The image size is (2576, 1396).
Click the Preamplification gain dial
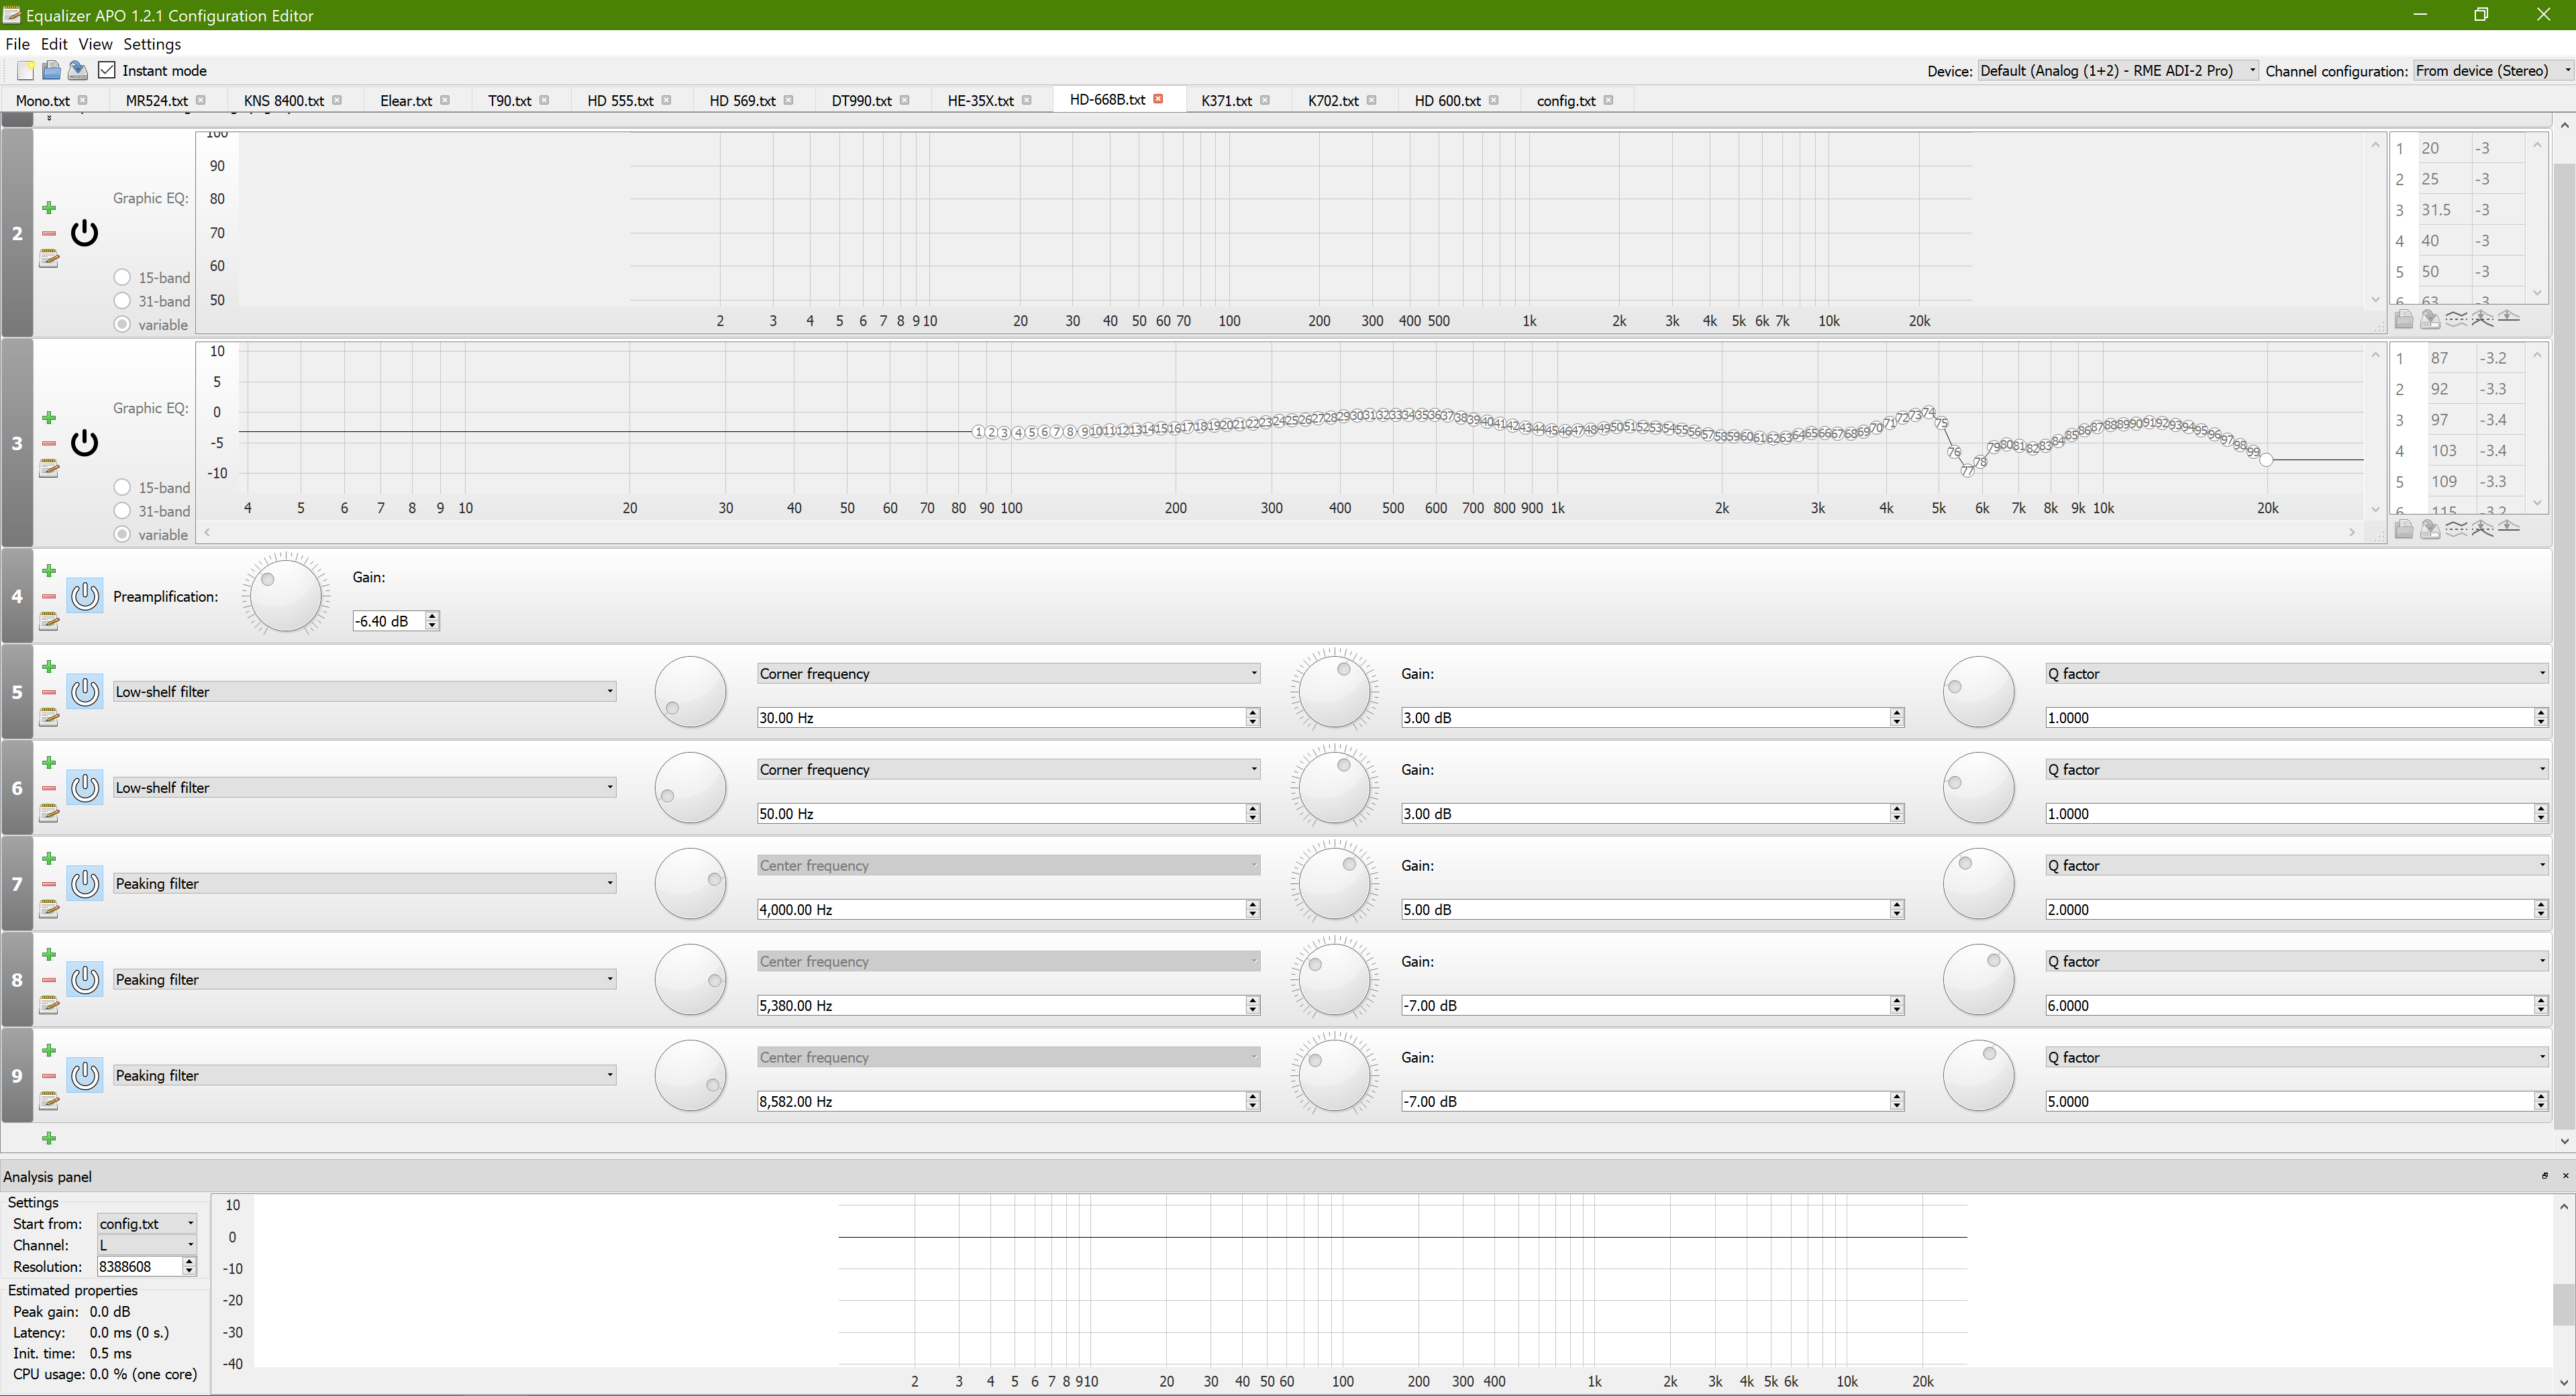pyautogui.click(x=285, y=596)
